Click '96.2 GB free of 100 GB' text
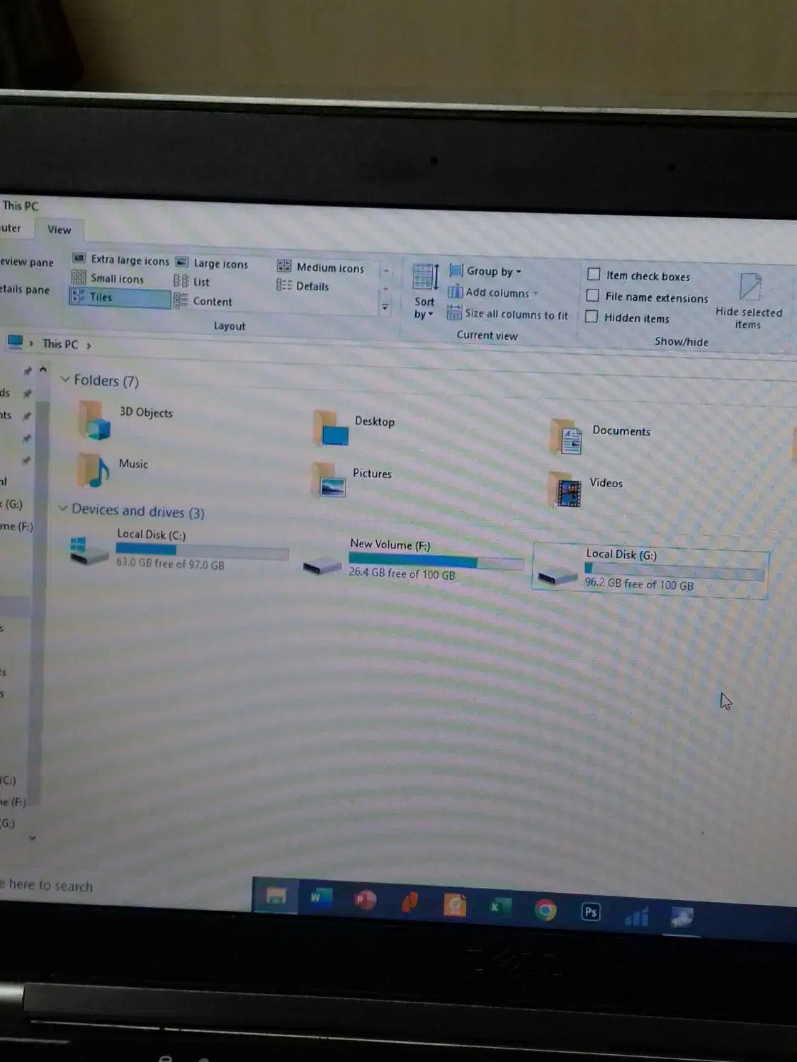This screenshot has width=797, height=1062. [639, 584]
